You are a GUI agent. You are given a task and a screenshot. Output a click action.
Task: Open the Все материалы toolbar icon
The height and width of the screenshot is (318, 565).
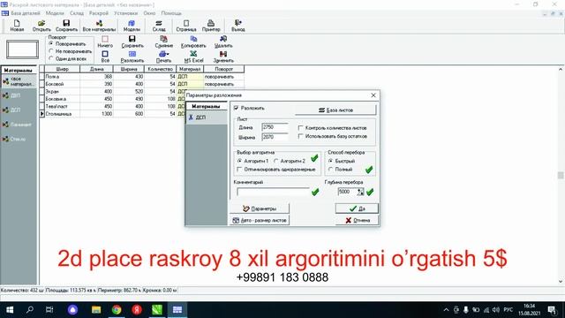pyautogui.click(x=99, y=26)
